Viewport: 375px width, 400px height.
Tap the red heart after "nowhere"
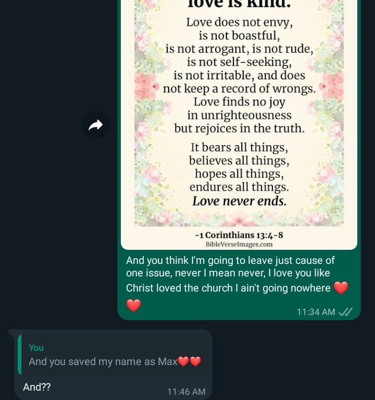pos(341,288)
